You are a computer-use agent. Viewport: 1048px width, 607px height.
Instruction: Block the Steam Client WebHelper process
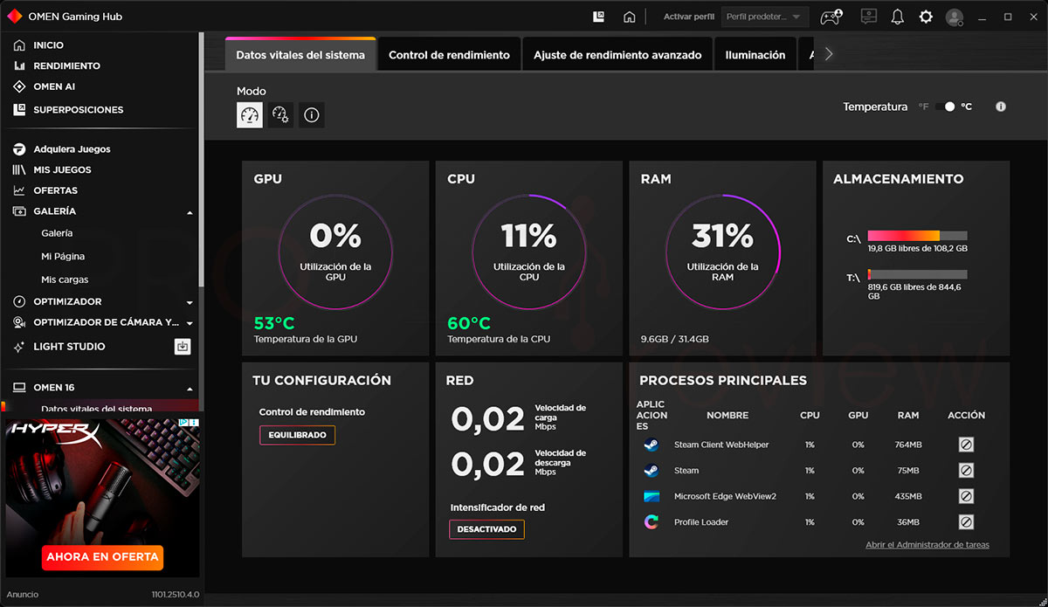[x=966, y=445]
